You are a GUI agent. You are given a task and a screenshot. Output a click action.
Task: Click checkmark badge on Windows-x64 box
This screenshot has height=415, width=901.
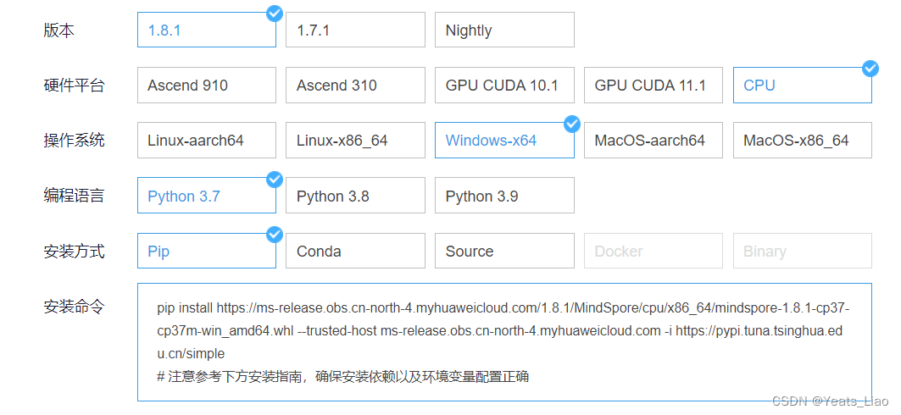[572, 124]
